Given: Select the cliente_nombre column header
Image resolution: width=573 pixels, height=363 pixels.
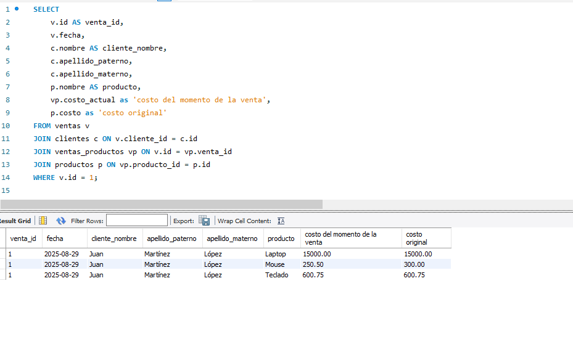Looking at the screenshot, I should (x=114, y=239).
